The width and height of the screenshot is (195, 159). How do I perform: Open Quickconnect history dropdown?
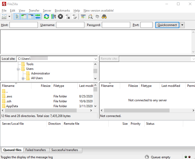[x=182, y=25]
